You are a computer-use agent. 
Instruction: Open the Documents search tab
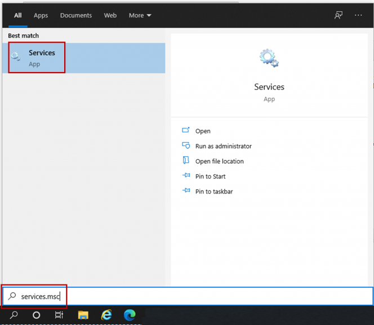(x=76, y=16)
